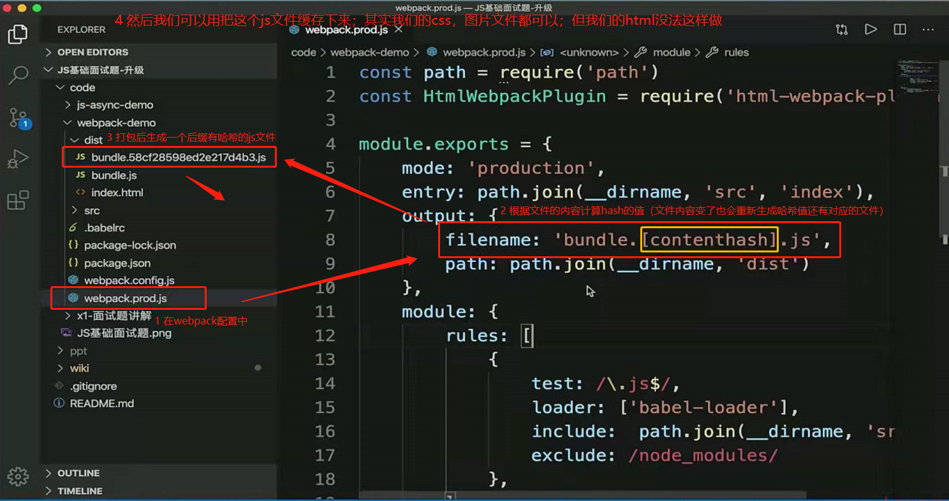
Task: Open the index.html file in dist
Action: click(x=117, y=192)
